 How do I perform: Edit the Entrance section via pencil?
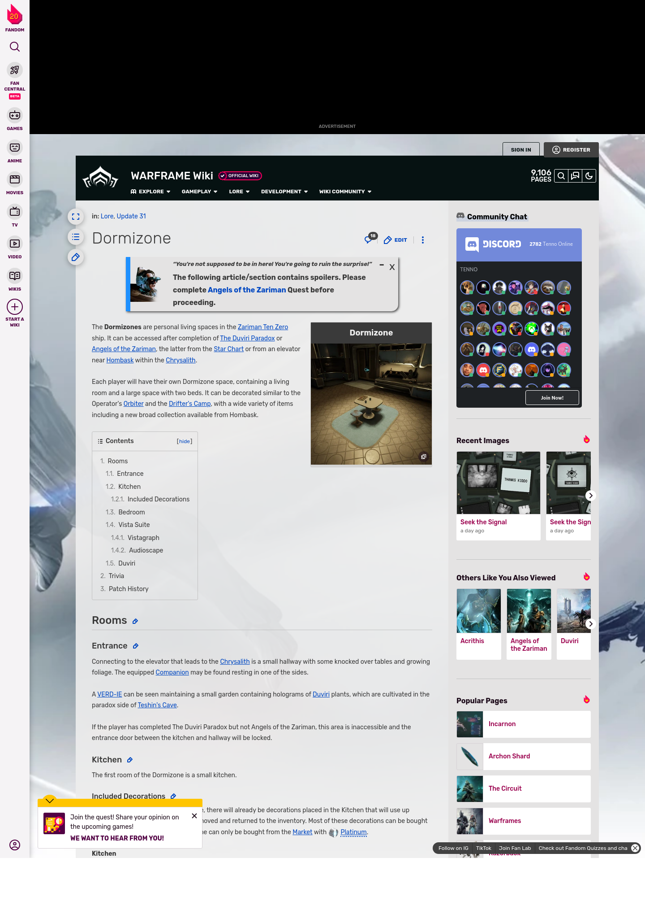point(136,646)
